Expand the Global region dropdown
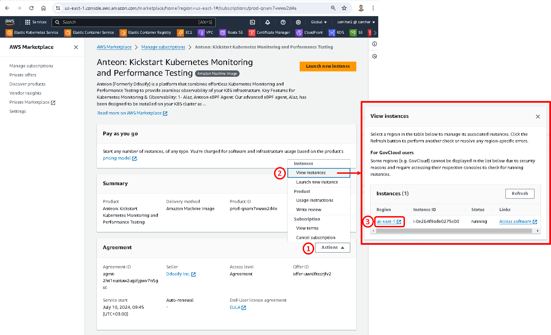Image resolution: width=551 pixels, height=335 pixels. (x=319, y=22)
